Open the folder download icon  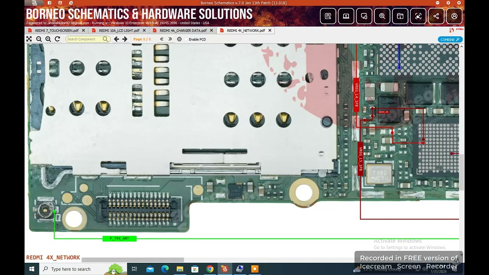click(400, 16)
